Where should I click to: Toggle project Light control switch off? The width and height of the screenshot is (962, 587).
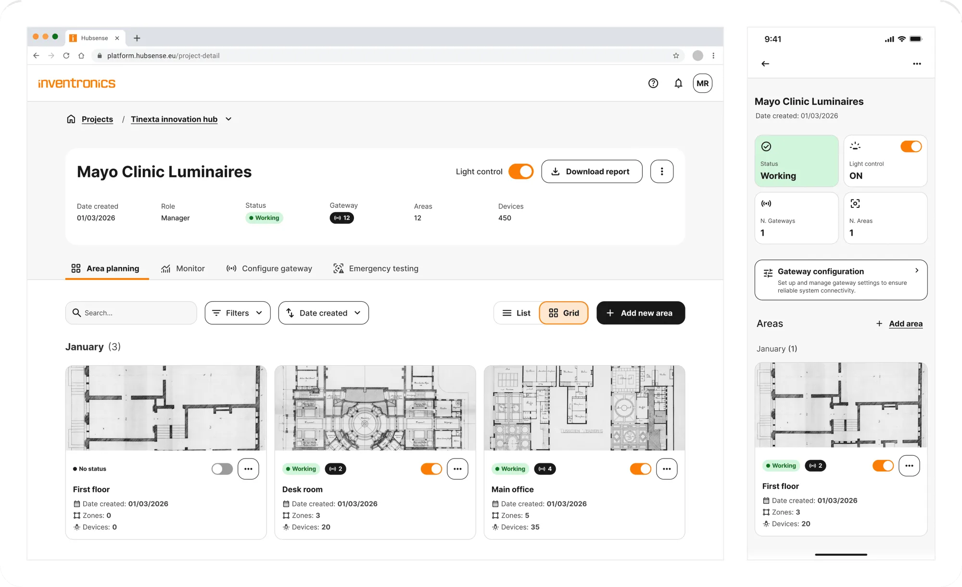[521, 171]
